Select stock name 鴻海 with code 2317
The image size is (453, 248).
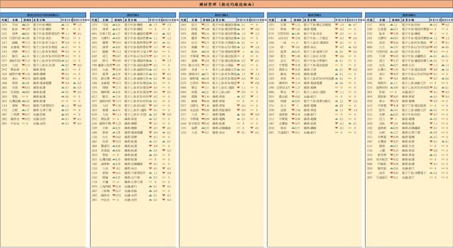[x=382, y=24]
